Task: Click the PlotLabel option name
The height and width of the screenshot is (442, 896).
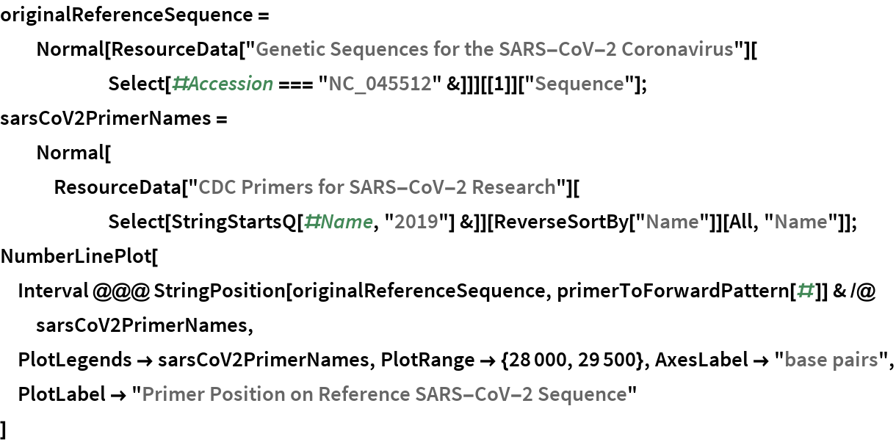Action: click(x=62, y=394)
